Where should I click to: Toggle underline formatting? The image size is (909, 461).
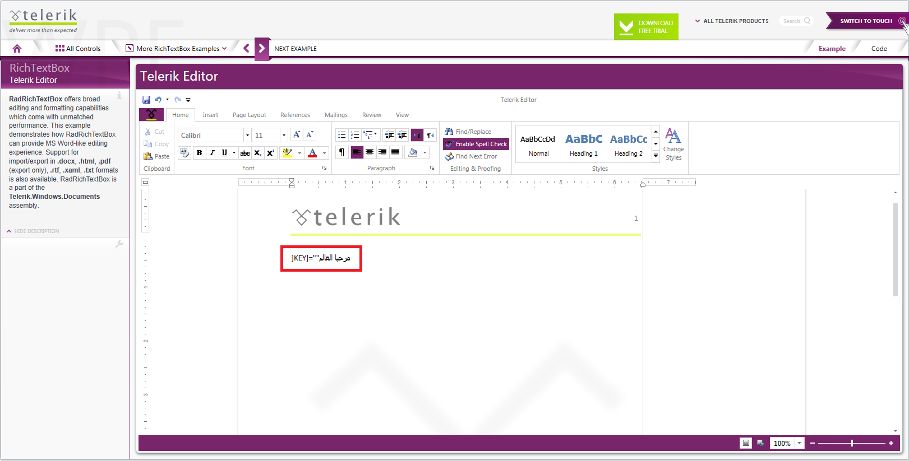coord(224,153)
